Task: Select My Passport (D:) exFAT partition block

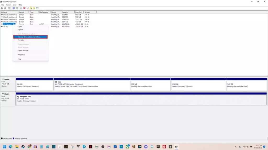Action: (141, 99)
